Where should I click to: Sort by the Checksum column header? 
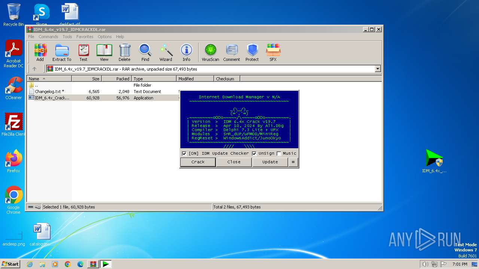[x=227, y=79]
